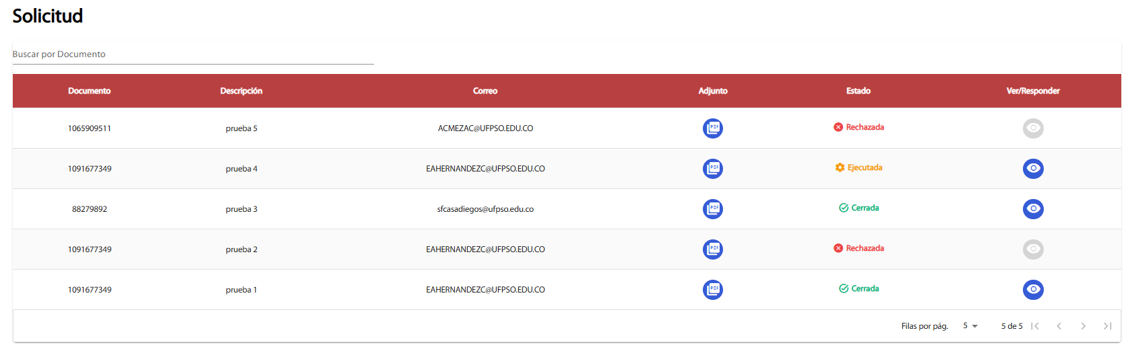The width and height of the screenshot is (1126, 349).
Task: Open PDF attachment for prueba 4
Action: coord(712,168)
